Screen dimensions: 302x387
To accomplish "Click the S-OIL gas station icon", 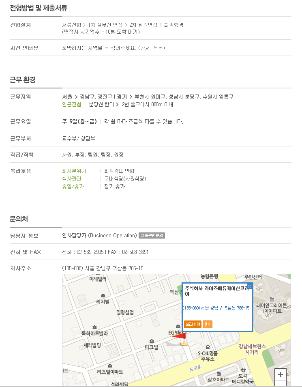I will point(208,347).
